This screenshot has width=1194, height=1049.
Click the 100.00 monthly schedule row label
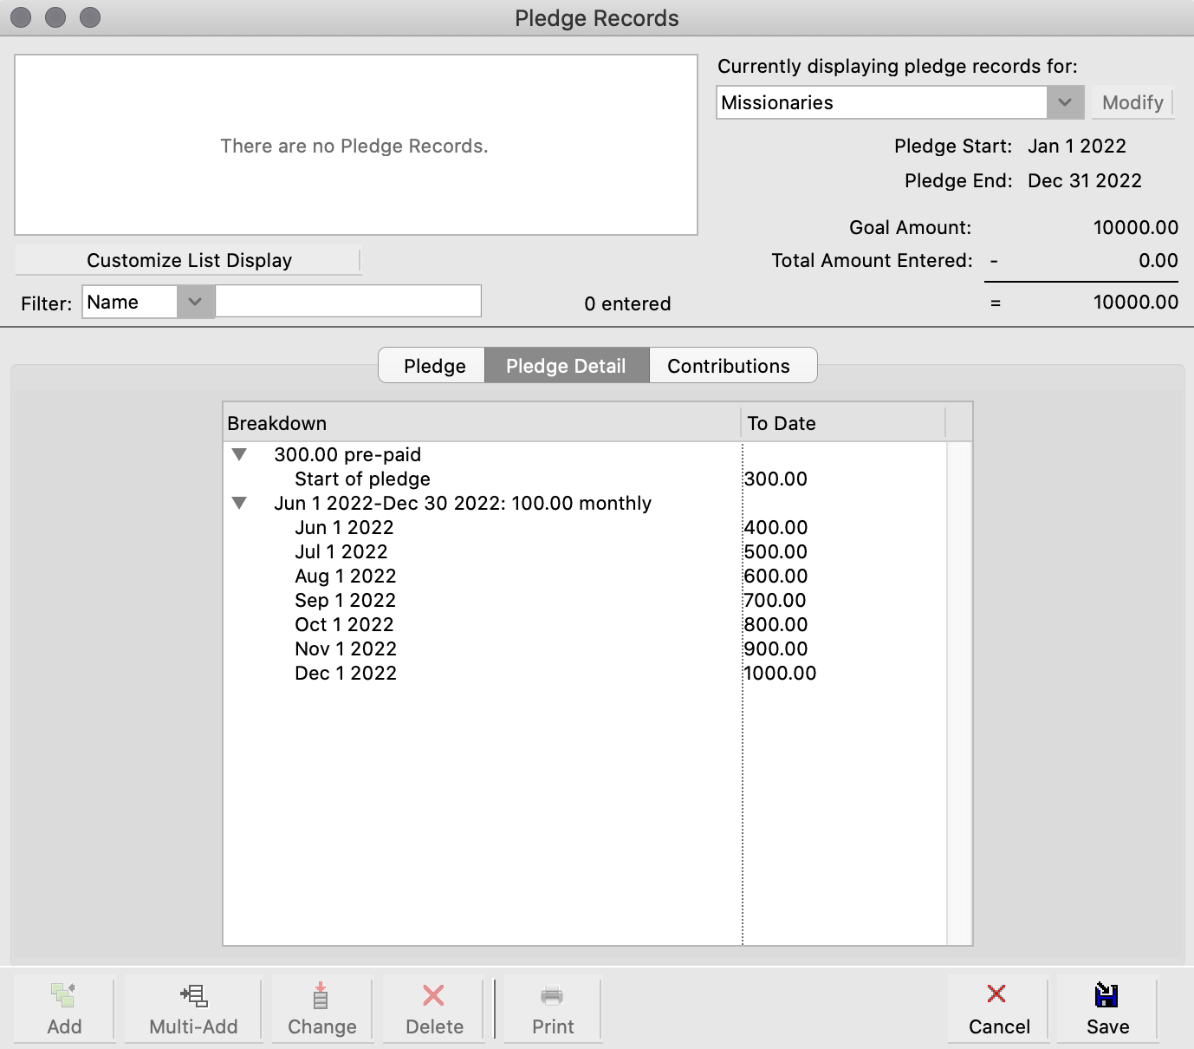click(x=463, y=503)
